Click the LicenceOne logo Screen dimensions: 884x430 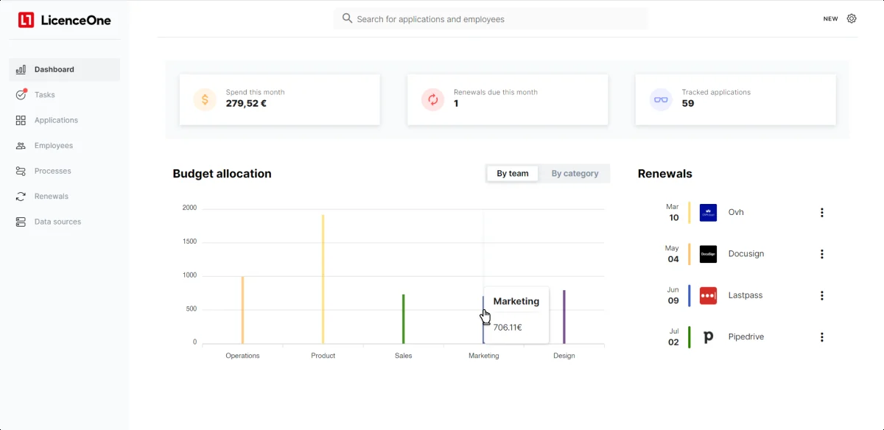(65, 20)
